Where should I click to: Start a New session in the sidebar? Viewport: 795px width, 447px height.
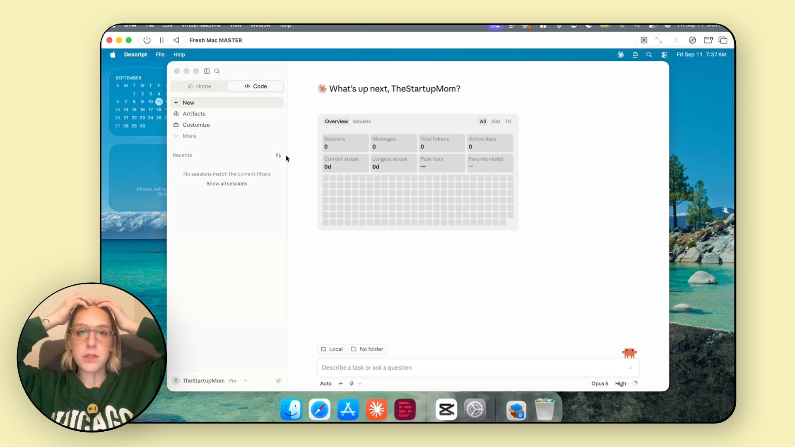point(227,102)
